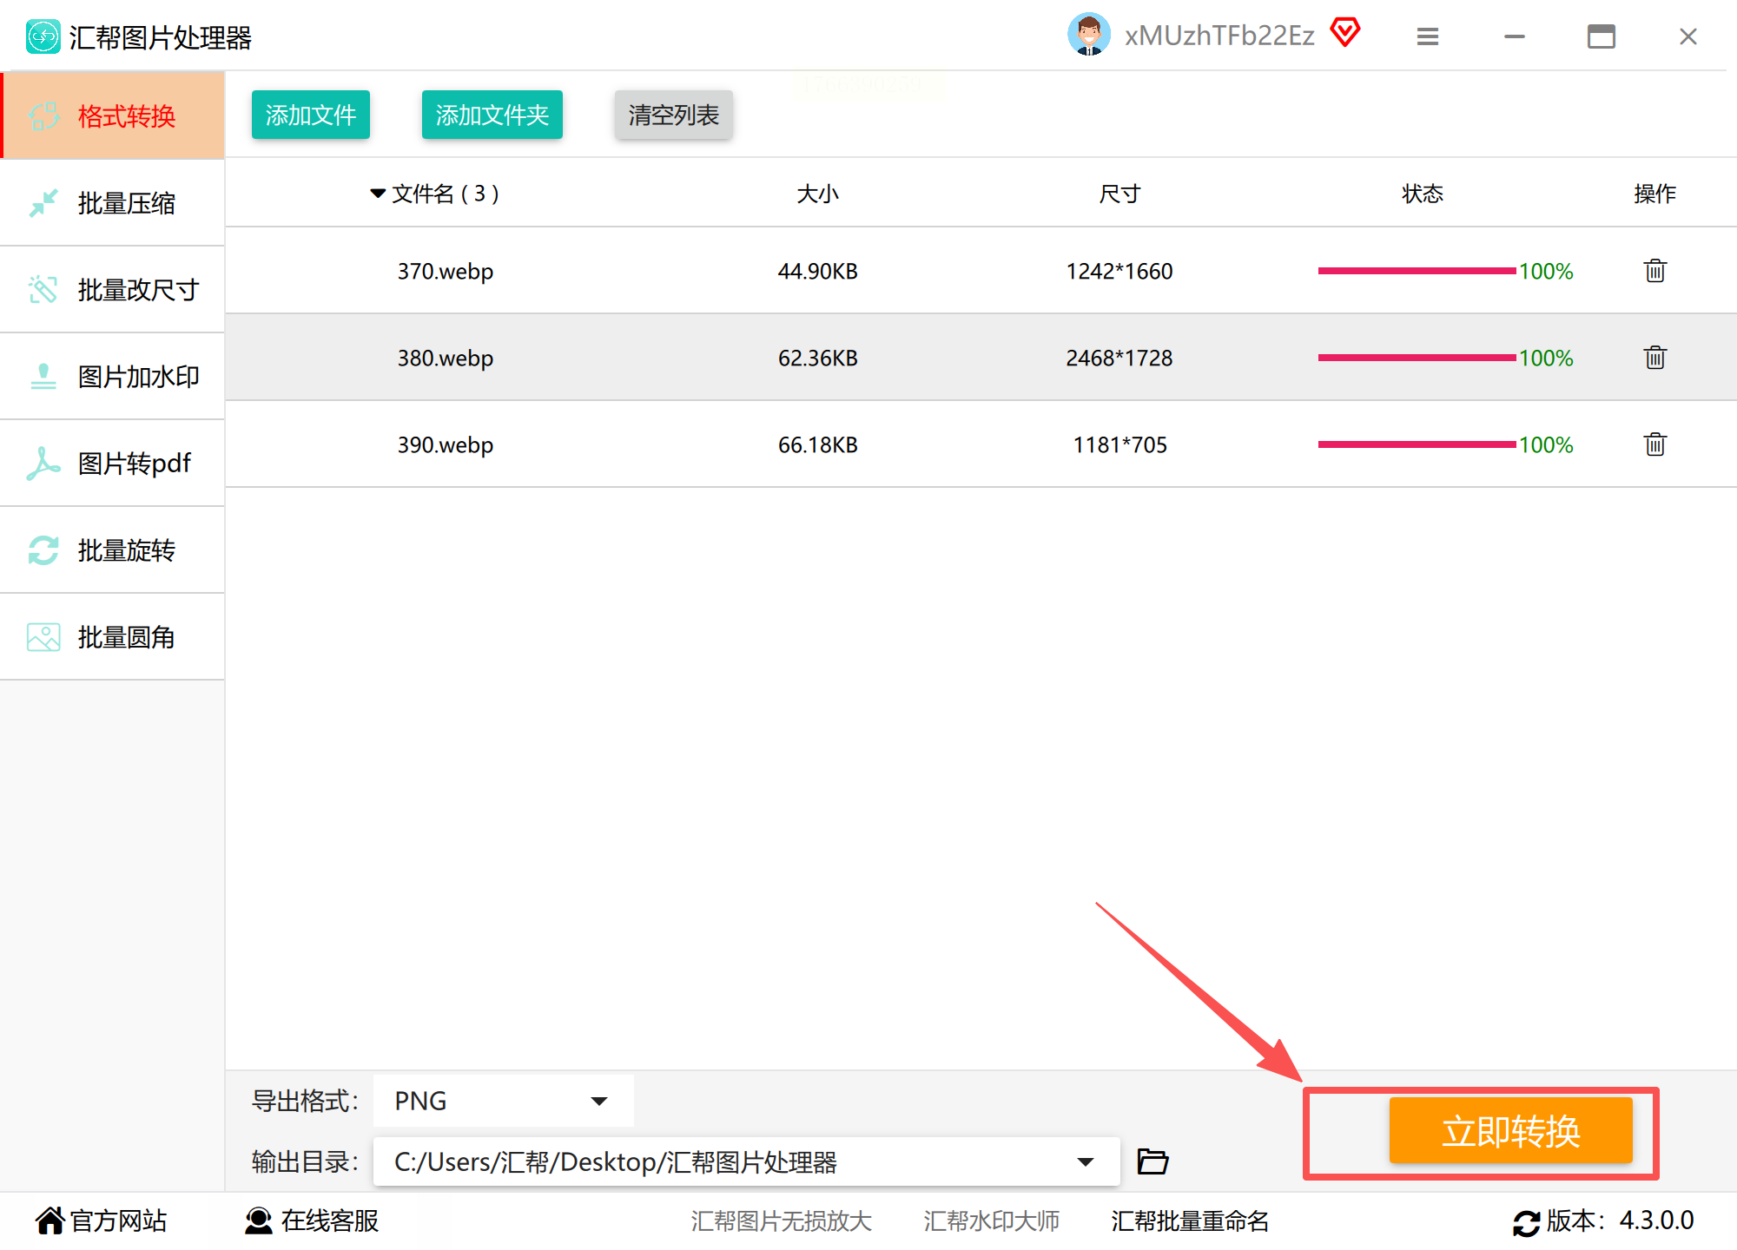Expand the PNG export format dropdown
Image resolution: width=1737 pixels, height=1250 pixels.
click(598, 1101)
